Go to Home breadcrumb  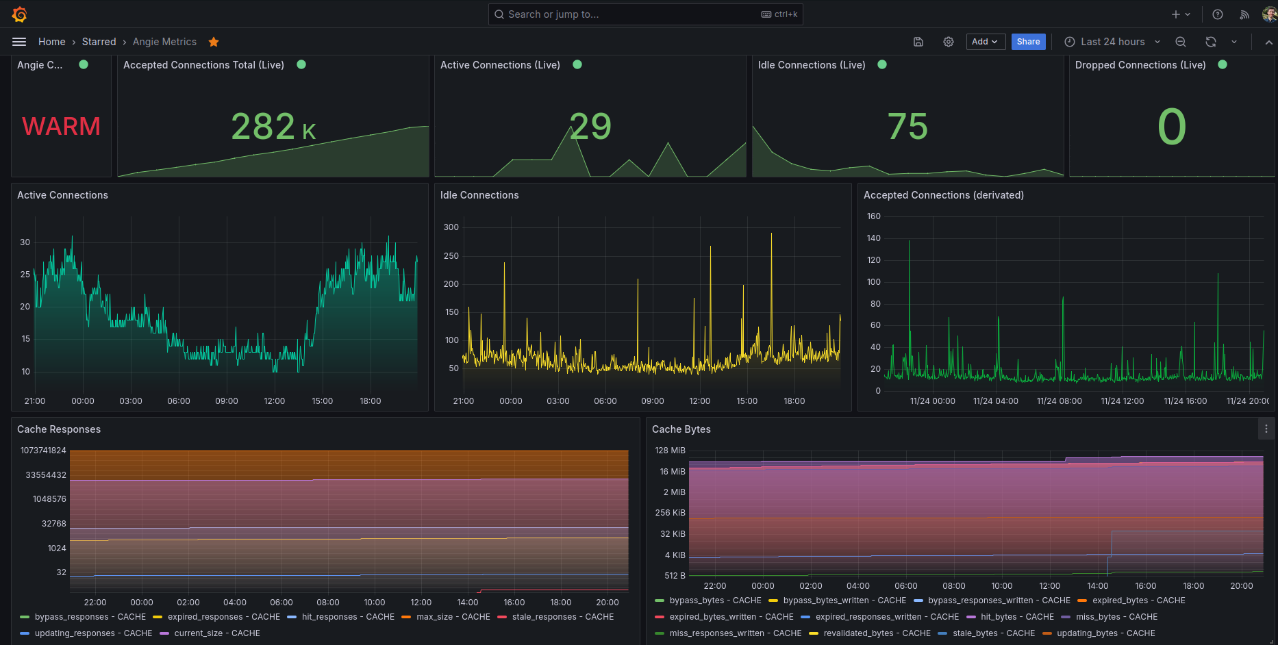tap(52, 42)
